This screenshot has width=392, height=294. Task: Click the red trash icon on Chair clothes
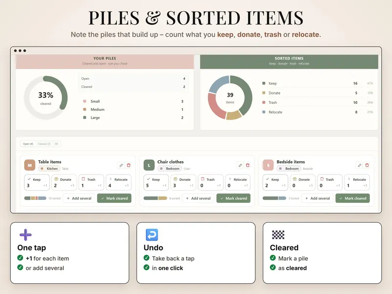[248, 165]
